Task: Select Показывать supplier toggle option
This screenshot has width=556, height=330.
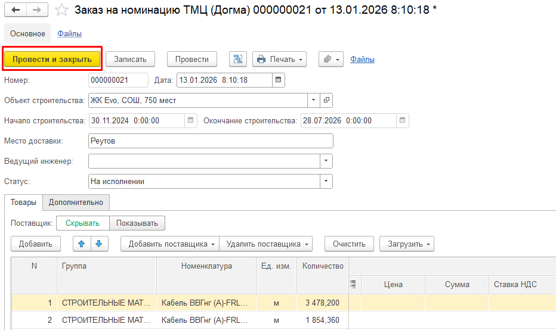Action: [137, 223]
